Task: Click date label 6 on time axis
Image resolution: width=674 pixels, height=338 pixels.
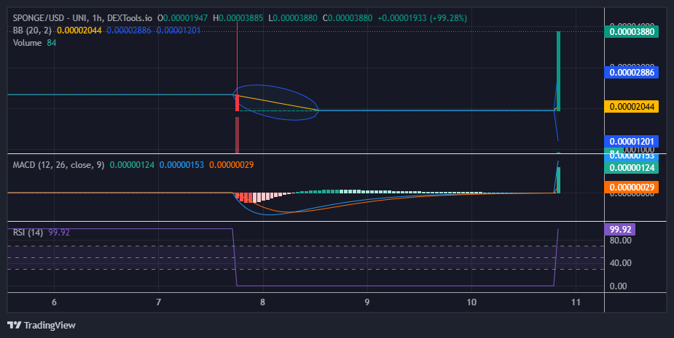Action: tap(54, 302)
